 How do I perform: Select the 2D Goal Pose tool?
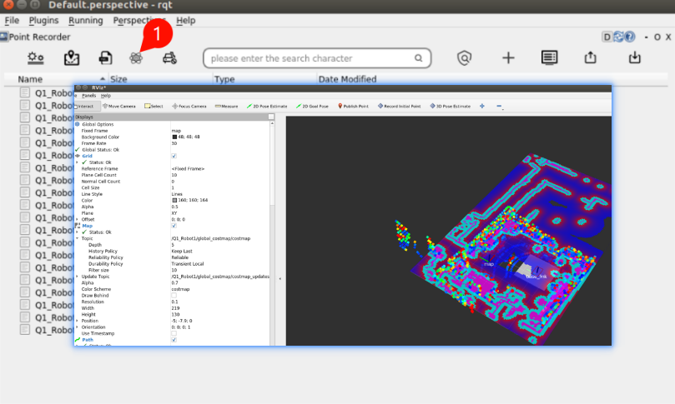312,107
